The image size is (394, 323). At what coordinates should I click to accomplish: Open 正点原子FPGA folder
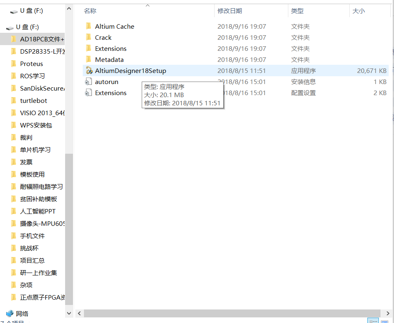pos(42,297)
